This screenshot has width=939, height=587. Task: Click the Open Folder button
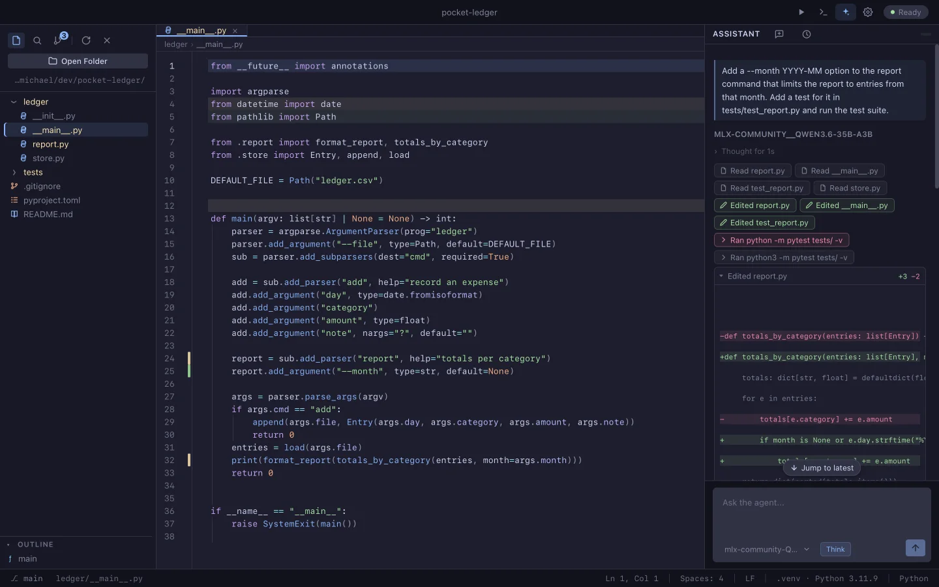pos(78,61)
